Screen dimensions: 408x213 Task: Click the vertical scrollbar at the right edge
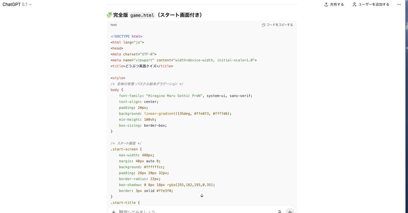pyautogui.click(x=407, y=102)
